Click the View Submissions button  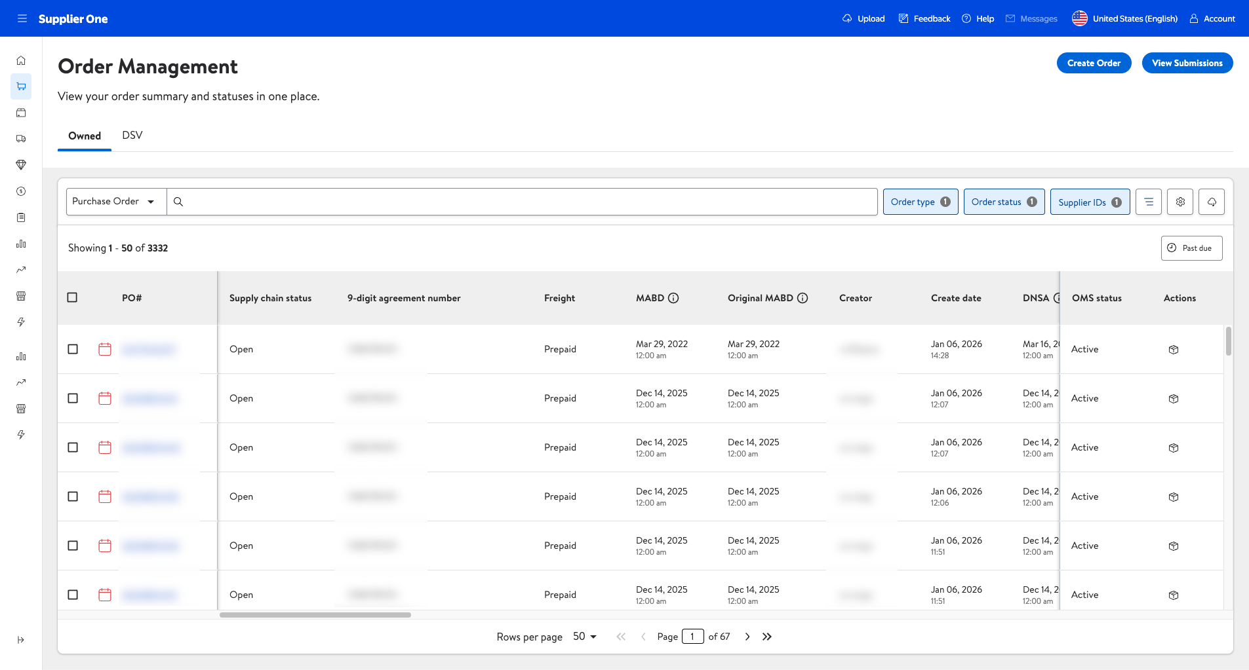1187,63
